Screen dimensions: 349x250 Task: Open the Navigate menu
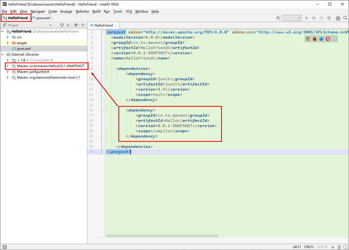tap(38, 11)
